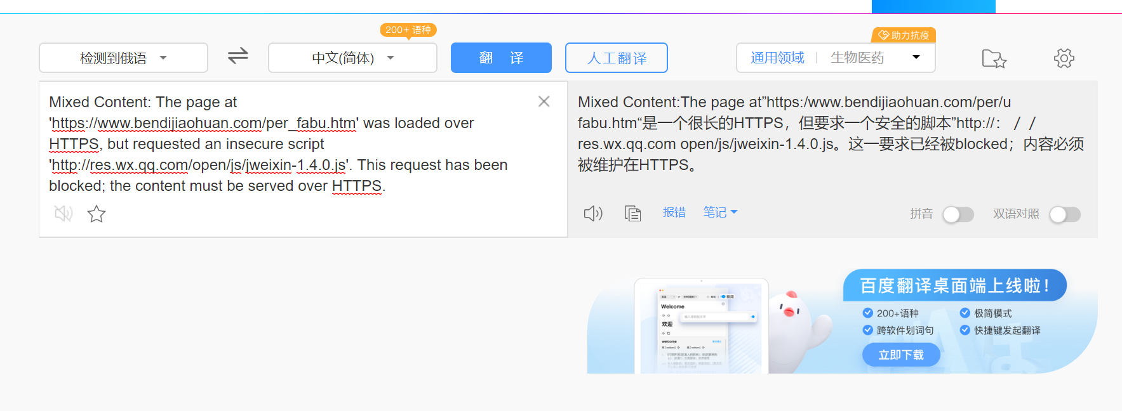Open the favorites folder icon
The image size is (1122, 411).
point(994,58)
